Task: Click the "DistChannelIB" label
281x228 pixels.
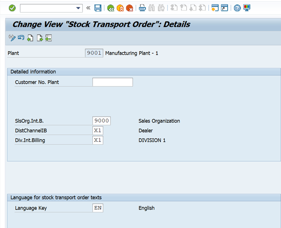Action: pos(31,131)
